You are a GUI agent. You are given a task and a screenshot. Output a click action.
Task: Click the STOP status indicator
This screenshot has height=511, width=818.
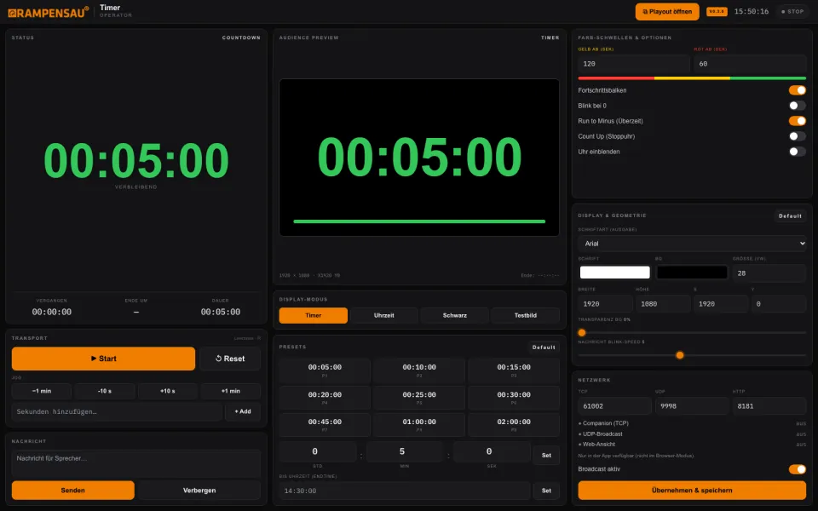coord(792,11)
